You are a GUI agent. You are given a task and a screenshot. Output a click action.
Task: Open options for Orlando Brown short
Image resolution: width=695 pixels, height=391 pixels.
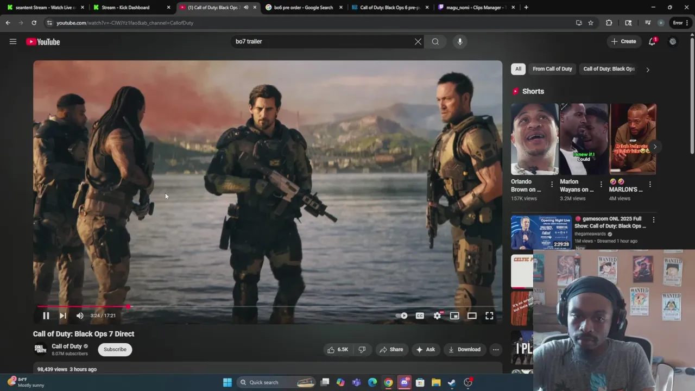552,185
